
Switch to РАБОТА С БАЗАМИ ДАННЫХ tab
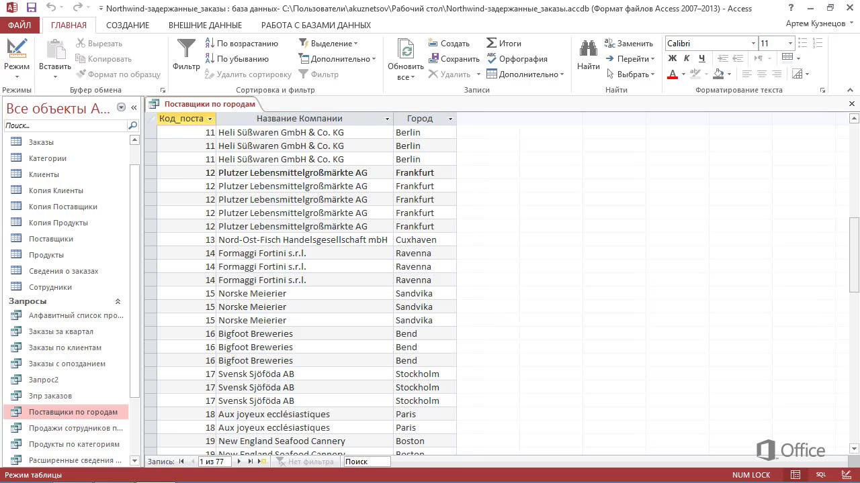click(x=316, y=25)
